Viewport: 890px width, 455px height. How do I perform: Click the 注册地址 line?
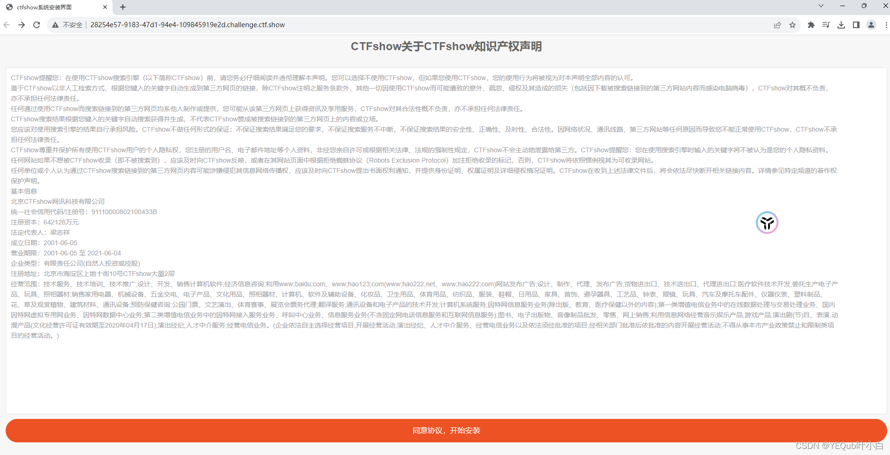click(x=93, y=274)
